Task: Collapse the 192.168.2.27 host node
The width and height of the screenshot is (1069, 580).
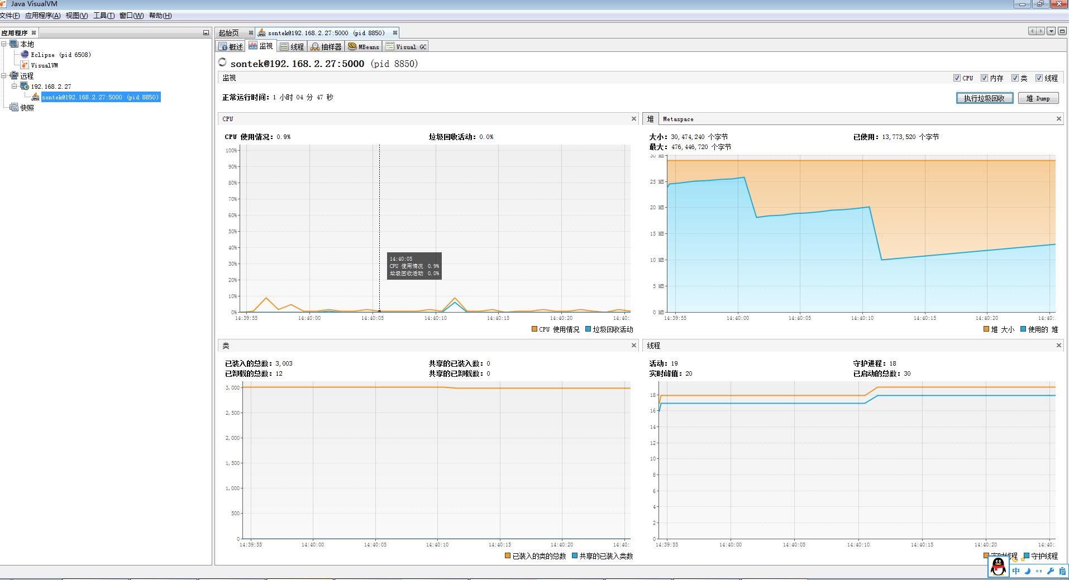Action: (x=15, y=86)
